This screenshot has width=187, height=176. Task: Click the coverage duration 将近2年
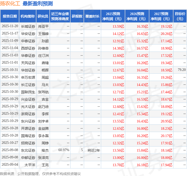pyautogui.click(x=94, y=150)
